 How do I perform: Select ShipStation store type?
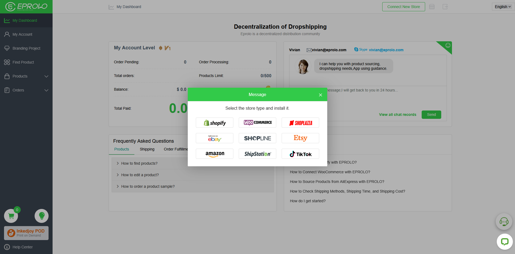(x=257, y=154)
